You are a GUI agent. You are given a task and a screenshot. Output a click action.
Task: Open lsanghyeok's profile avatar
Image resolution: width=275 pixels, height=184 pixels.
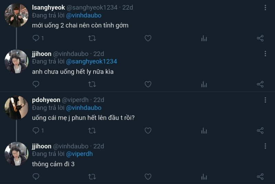point(16,15)
